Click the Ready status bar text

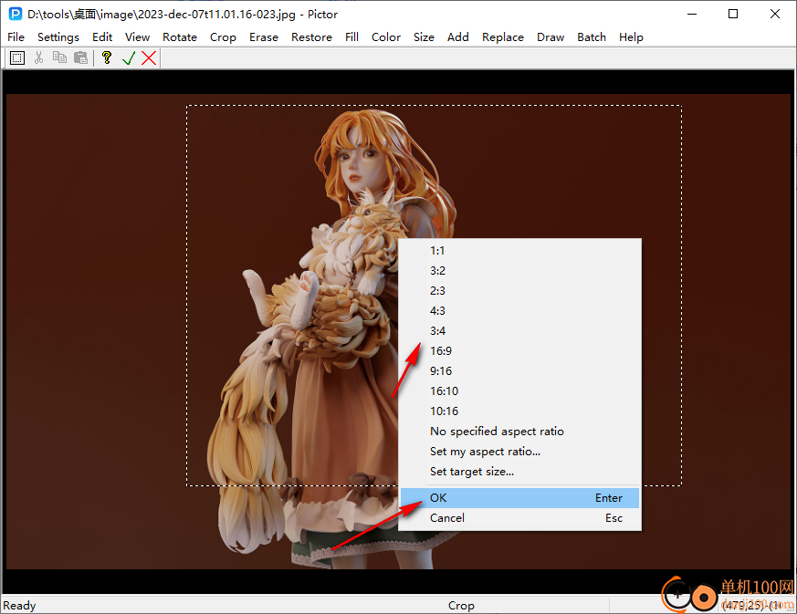click(x=19, y=606)
